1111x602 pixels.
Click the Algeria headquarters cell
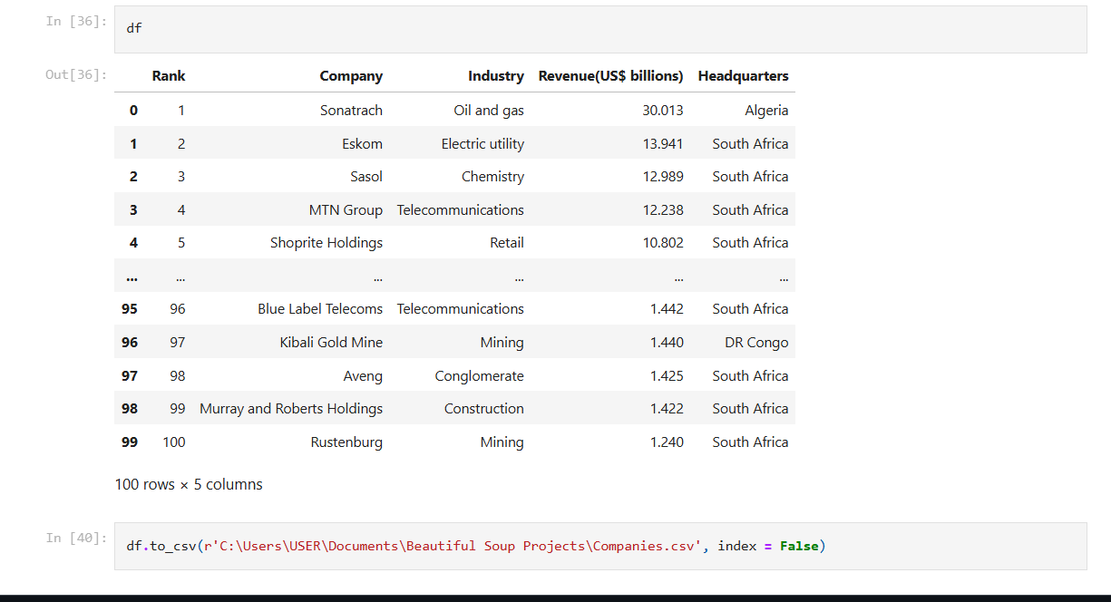766,111
